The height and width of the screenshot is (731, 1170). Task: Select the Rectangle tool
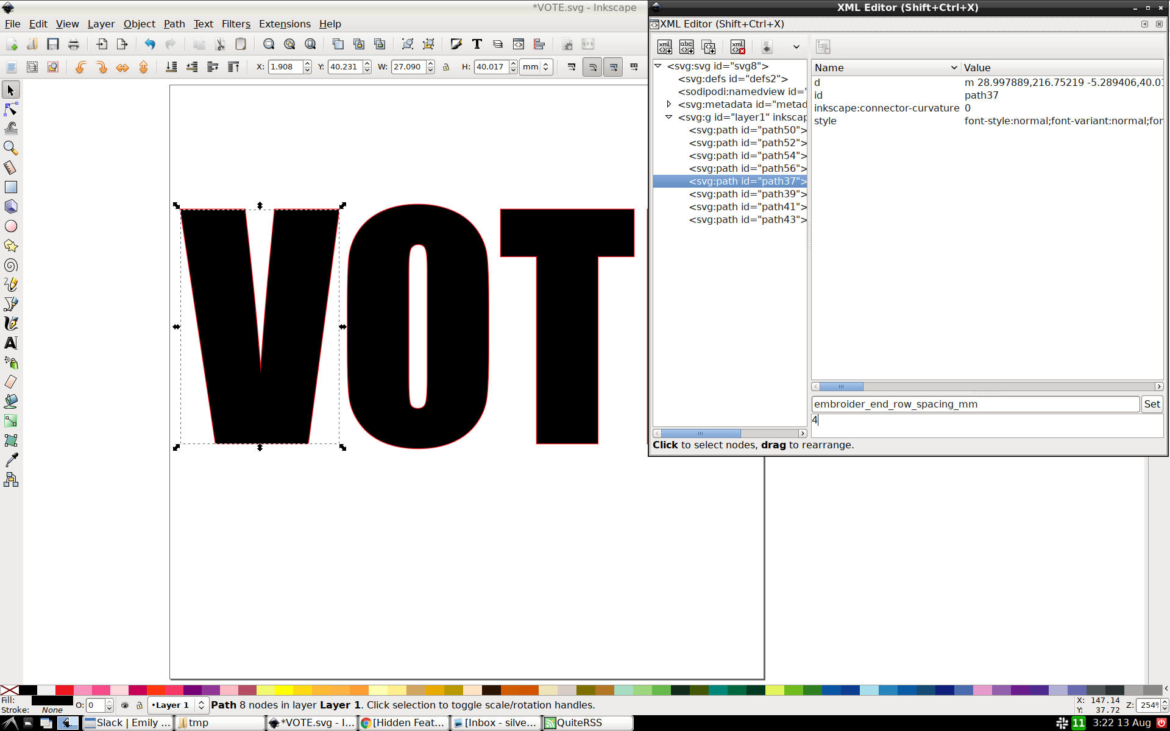click(11, 187)
